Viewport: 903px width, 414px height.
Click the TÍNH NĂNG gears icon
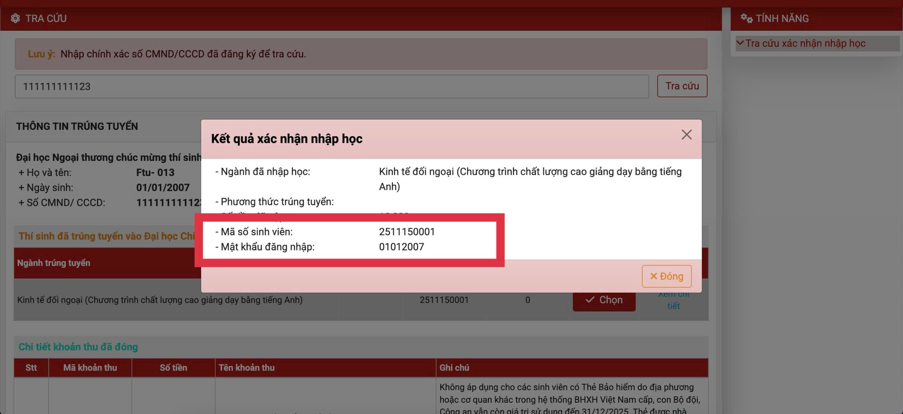tap(746, 18)
